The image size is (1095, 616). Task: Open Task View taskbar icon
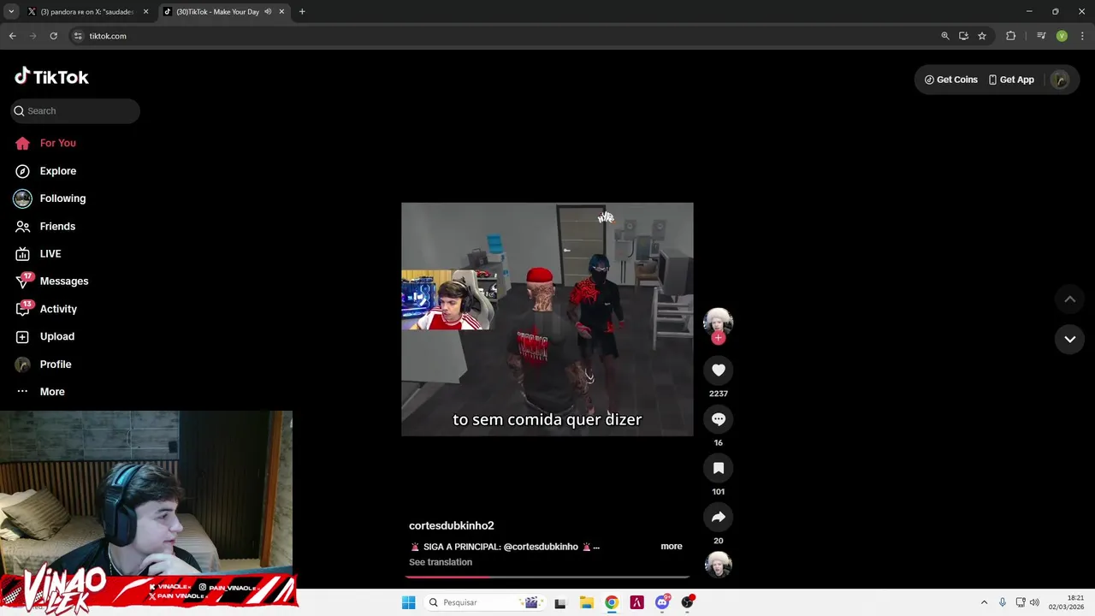[560, 602]
